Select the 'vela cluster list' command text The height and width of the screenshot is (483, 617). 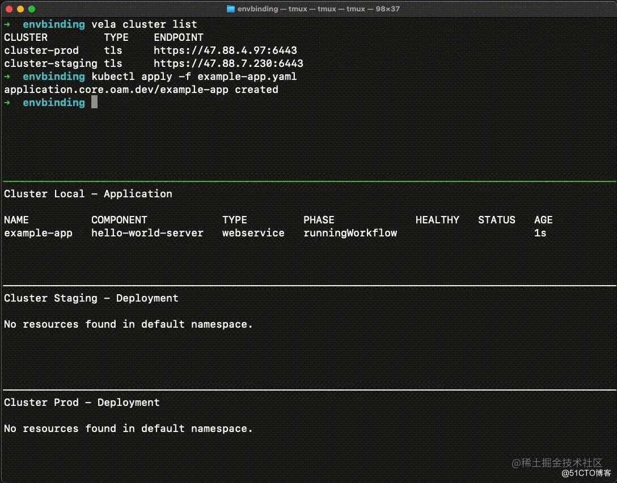144,24
